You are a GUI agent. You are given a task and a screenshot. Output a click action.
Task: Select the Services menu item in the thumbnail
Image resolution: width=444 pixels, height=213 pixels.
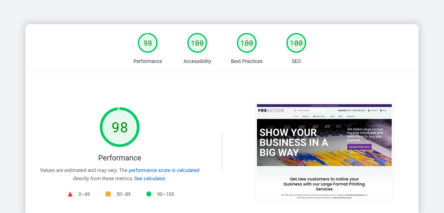[x=305, y=116]
